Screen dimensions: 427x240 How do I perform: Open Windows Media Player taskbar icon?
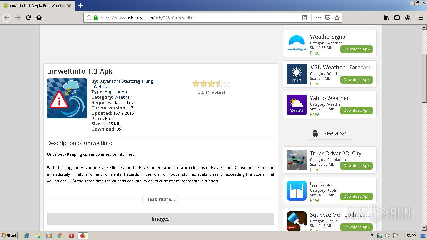tap(49, 236)
